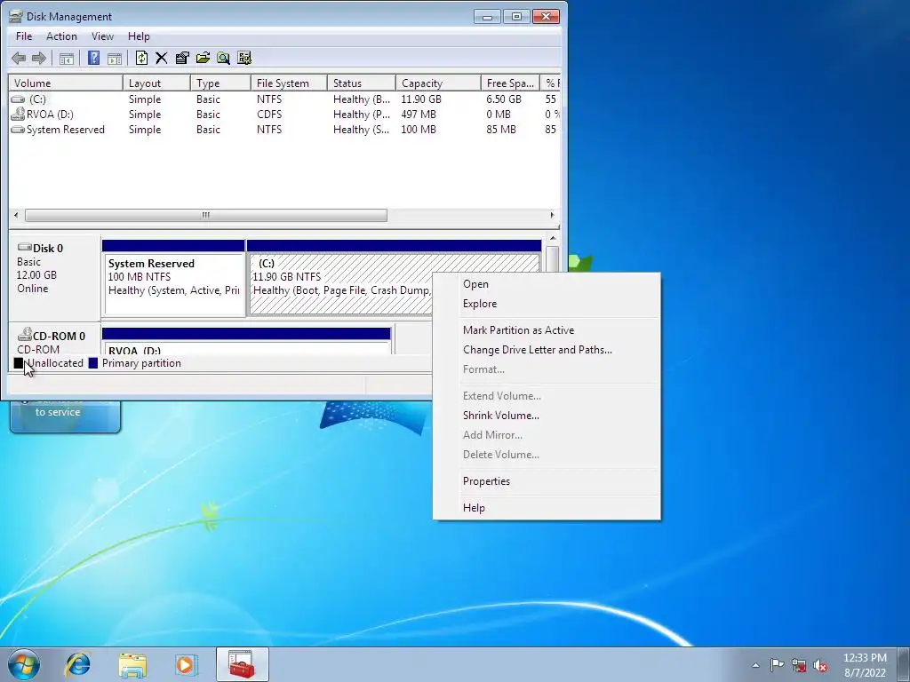Sort by the Volume column header
Image resolution: width=910 pixels, height=682 pixels.
(x=66, y=83)
